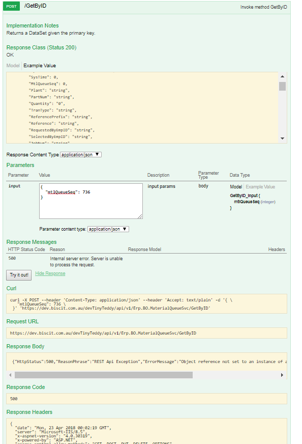
Task: Click the "PartNum": "string" line in example
Action: pyautogui.click(x=51, y=97)
